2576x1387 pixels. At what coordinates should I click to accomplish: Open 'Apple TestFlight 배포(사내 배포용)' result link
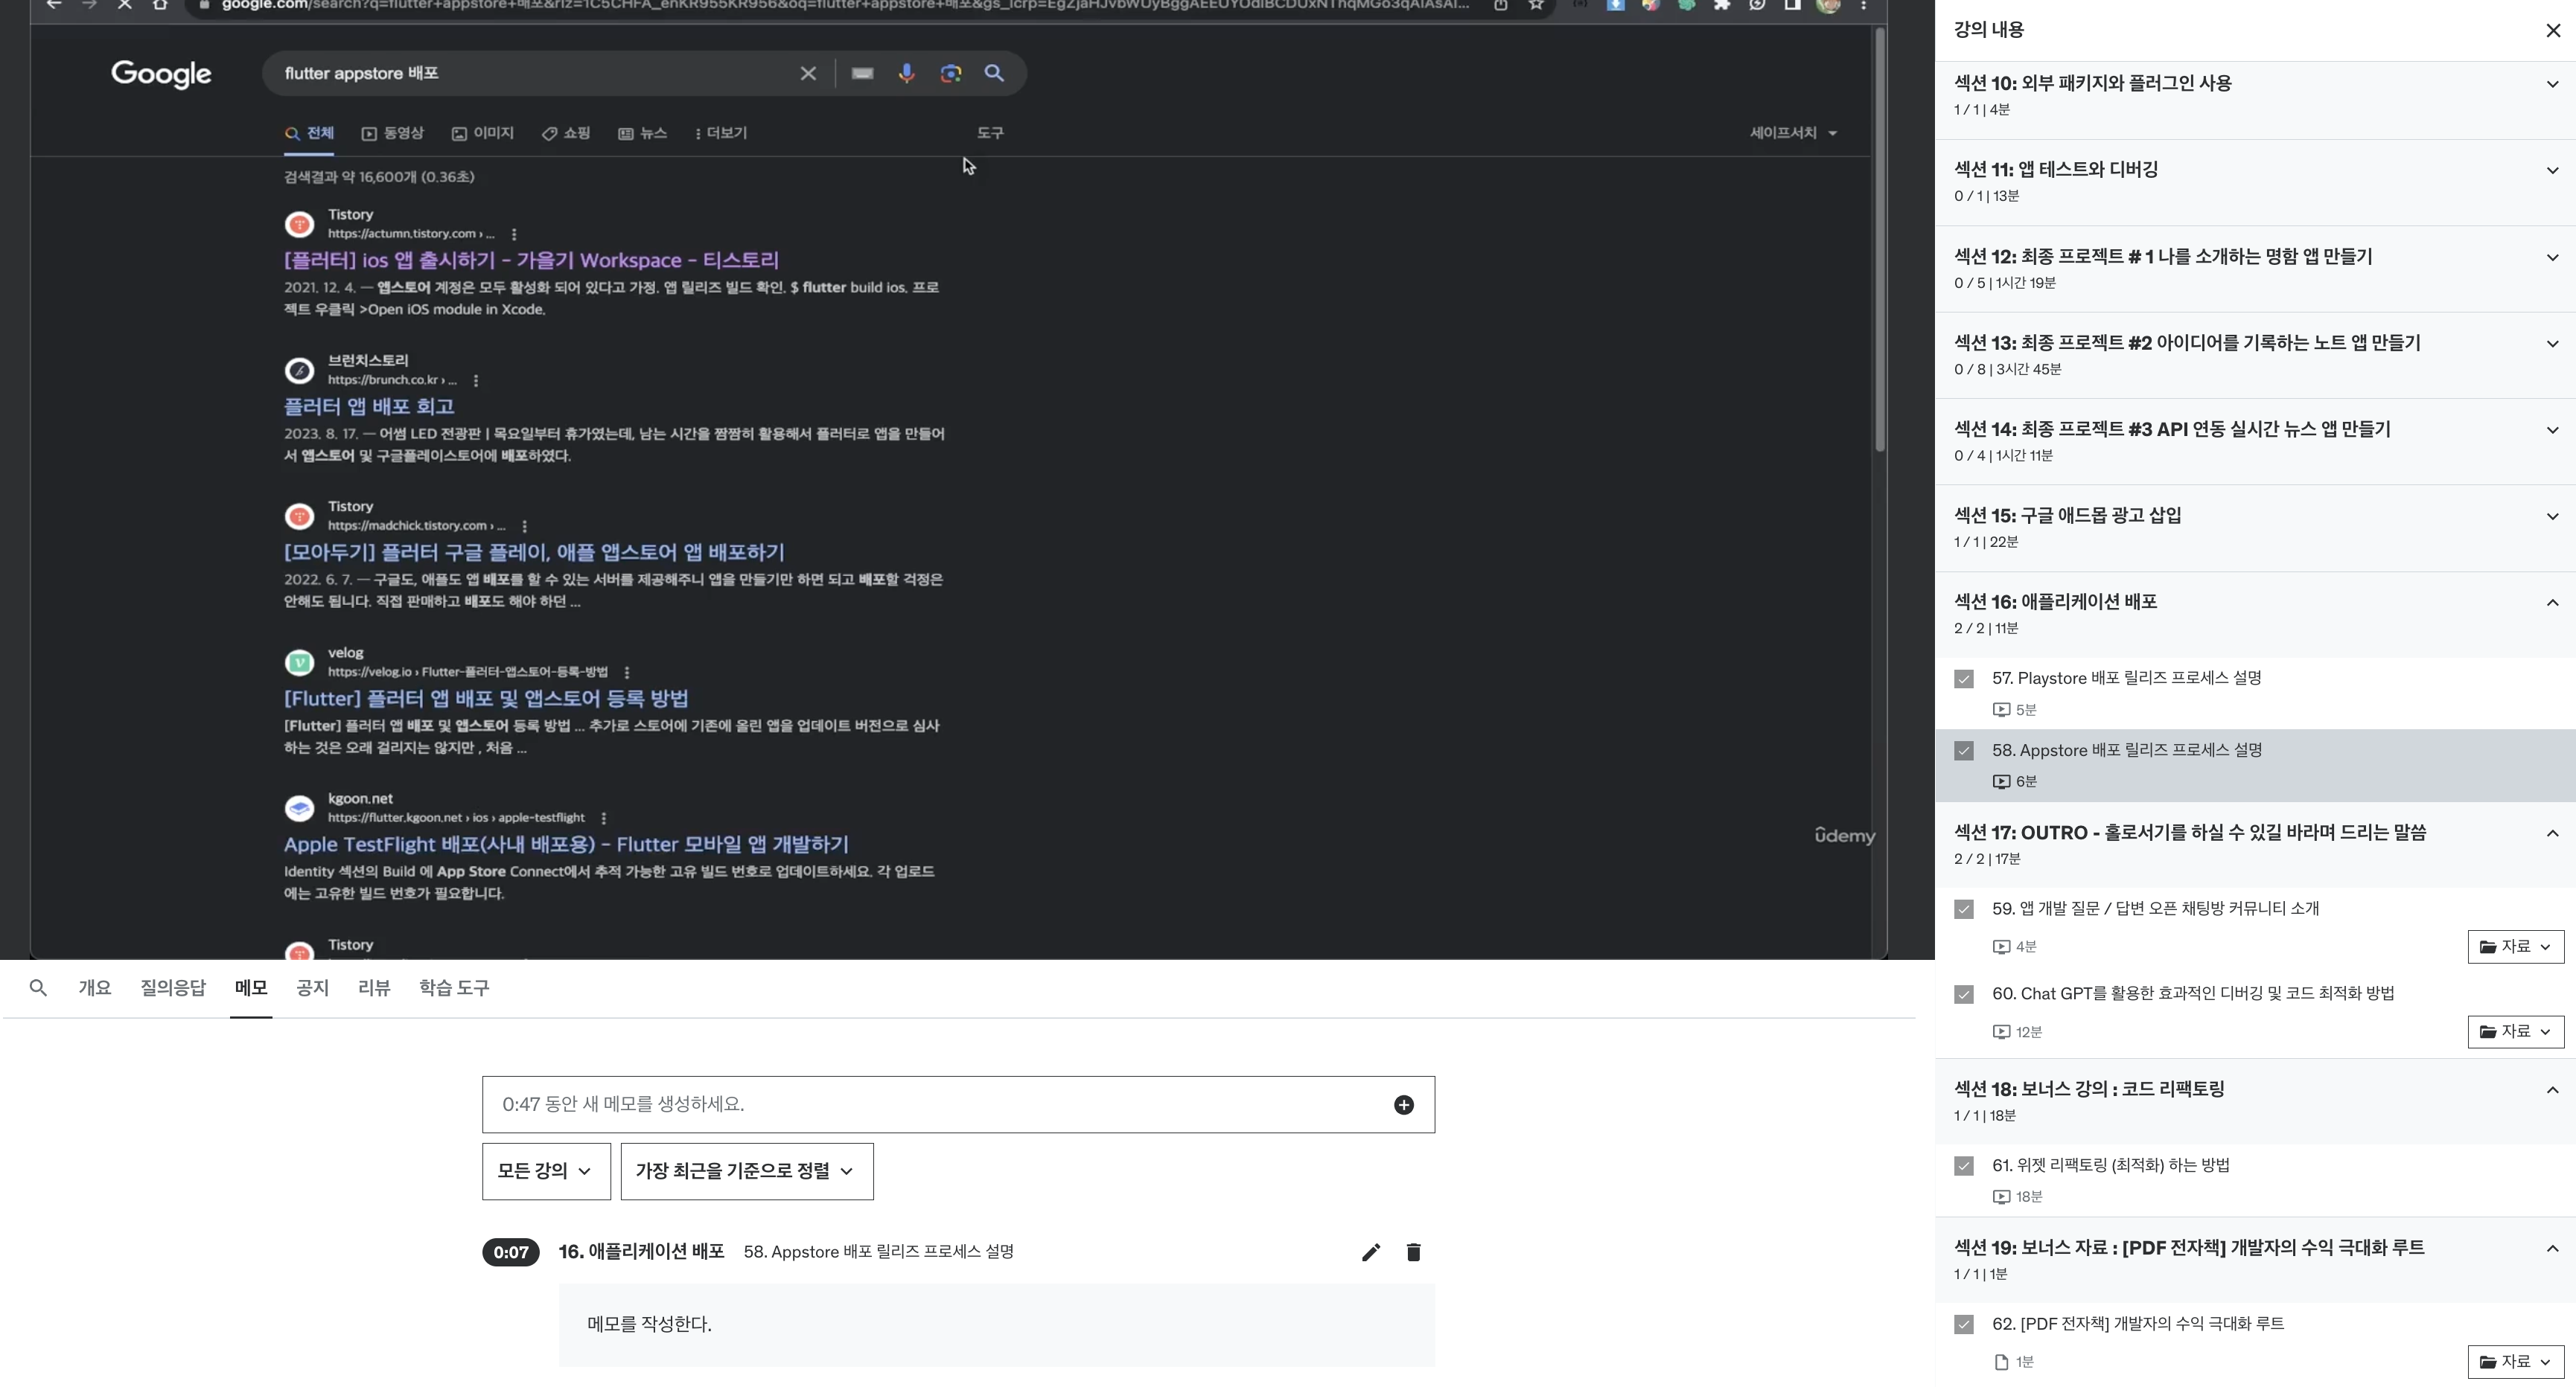pos(566,845)
